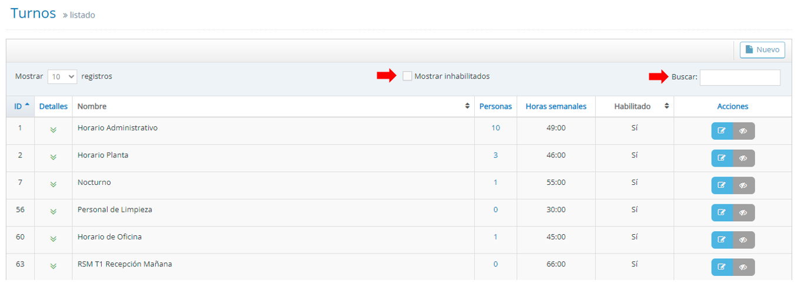Click edit icon for Horario Planta row

pyautogui.click(x=722, y=158)
